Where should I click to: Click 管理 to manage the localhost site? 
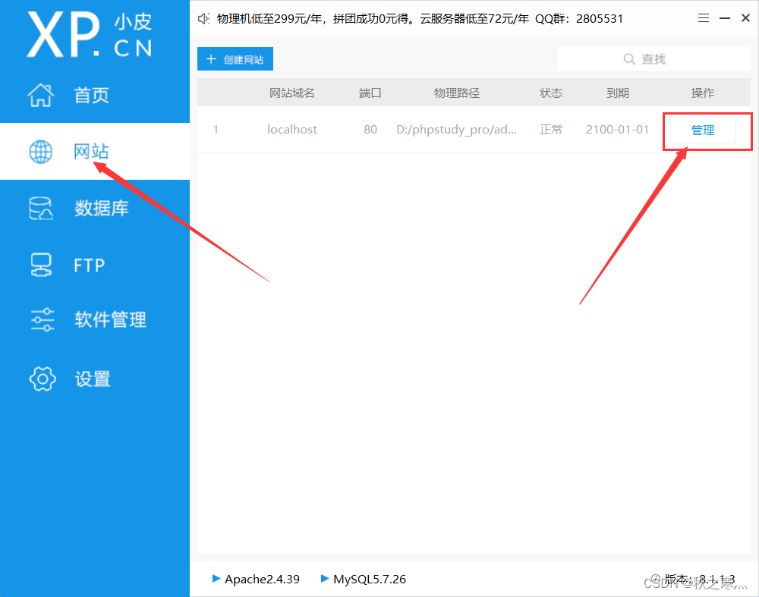[703, 129]
